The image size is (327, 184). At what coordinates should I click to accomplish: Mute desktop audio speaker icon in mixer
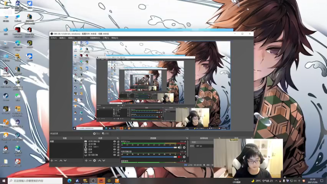[x=179, y=148]
